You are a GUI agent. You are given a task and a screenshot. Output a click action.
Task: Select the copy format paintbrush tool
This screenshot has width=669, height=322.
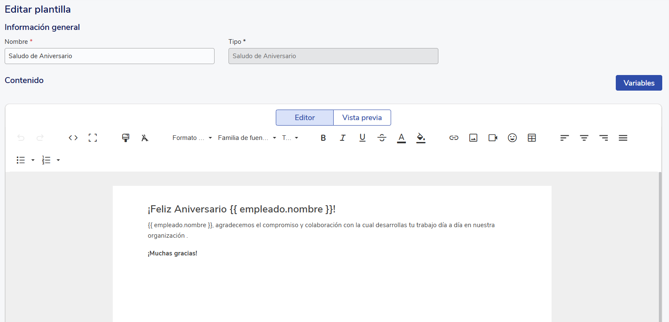[125, 138]
